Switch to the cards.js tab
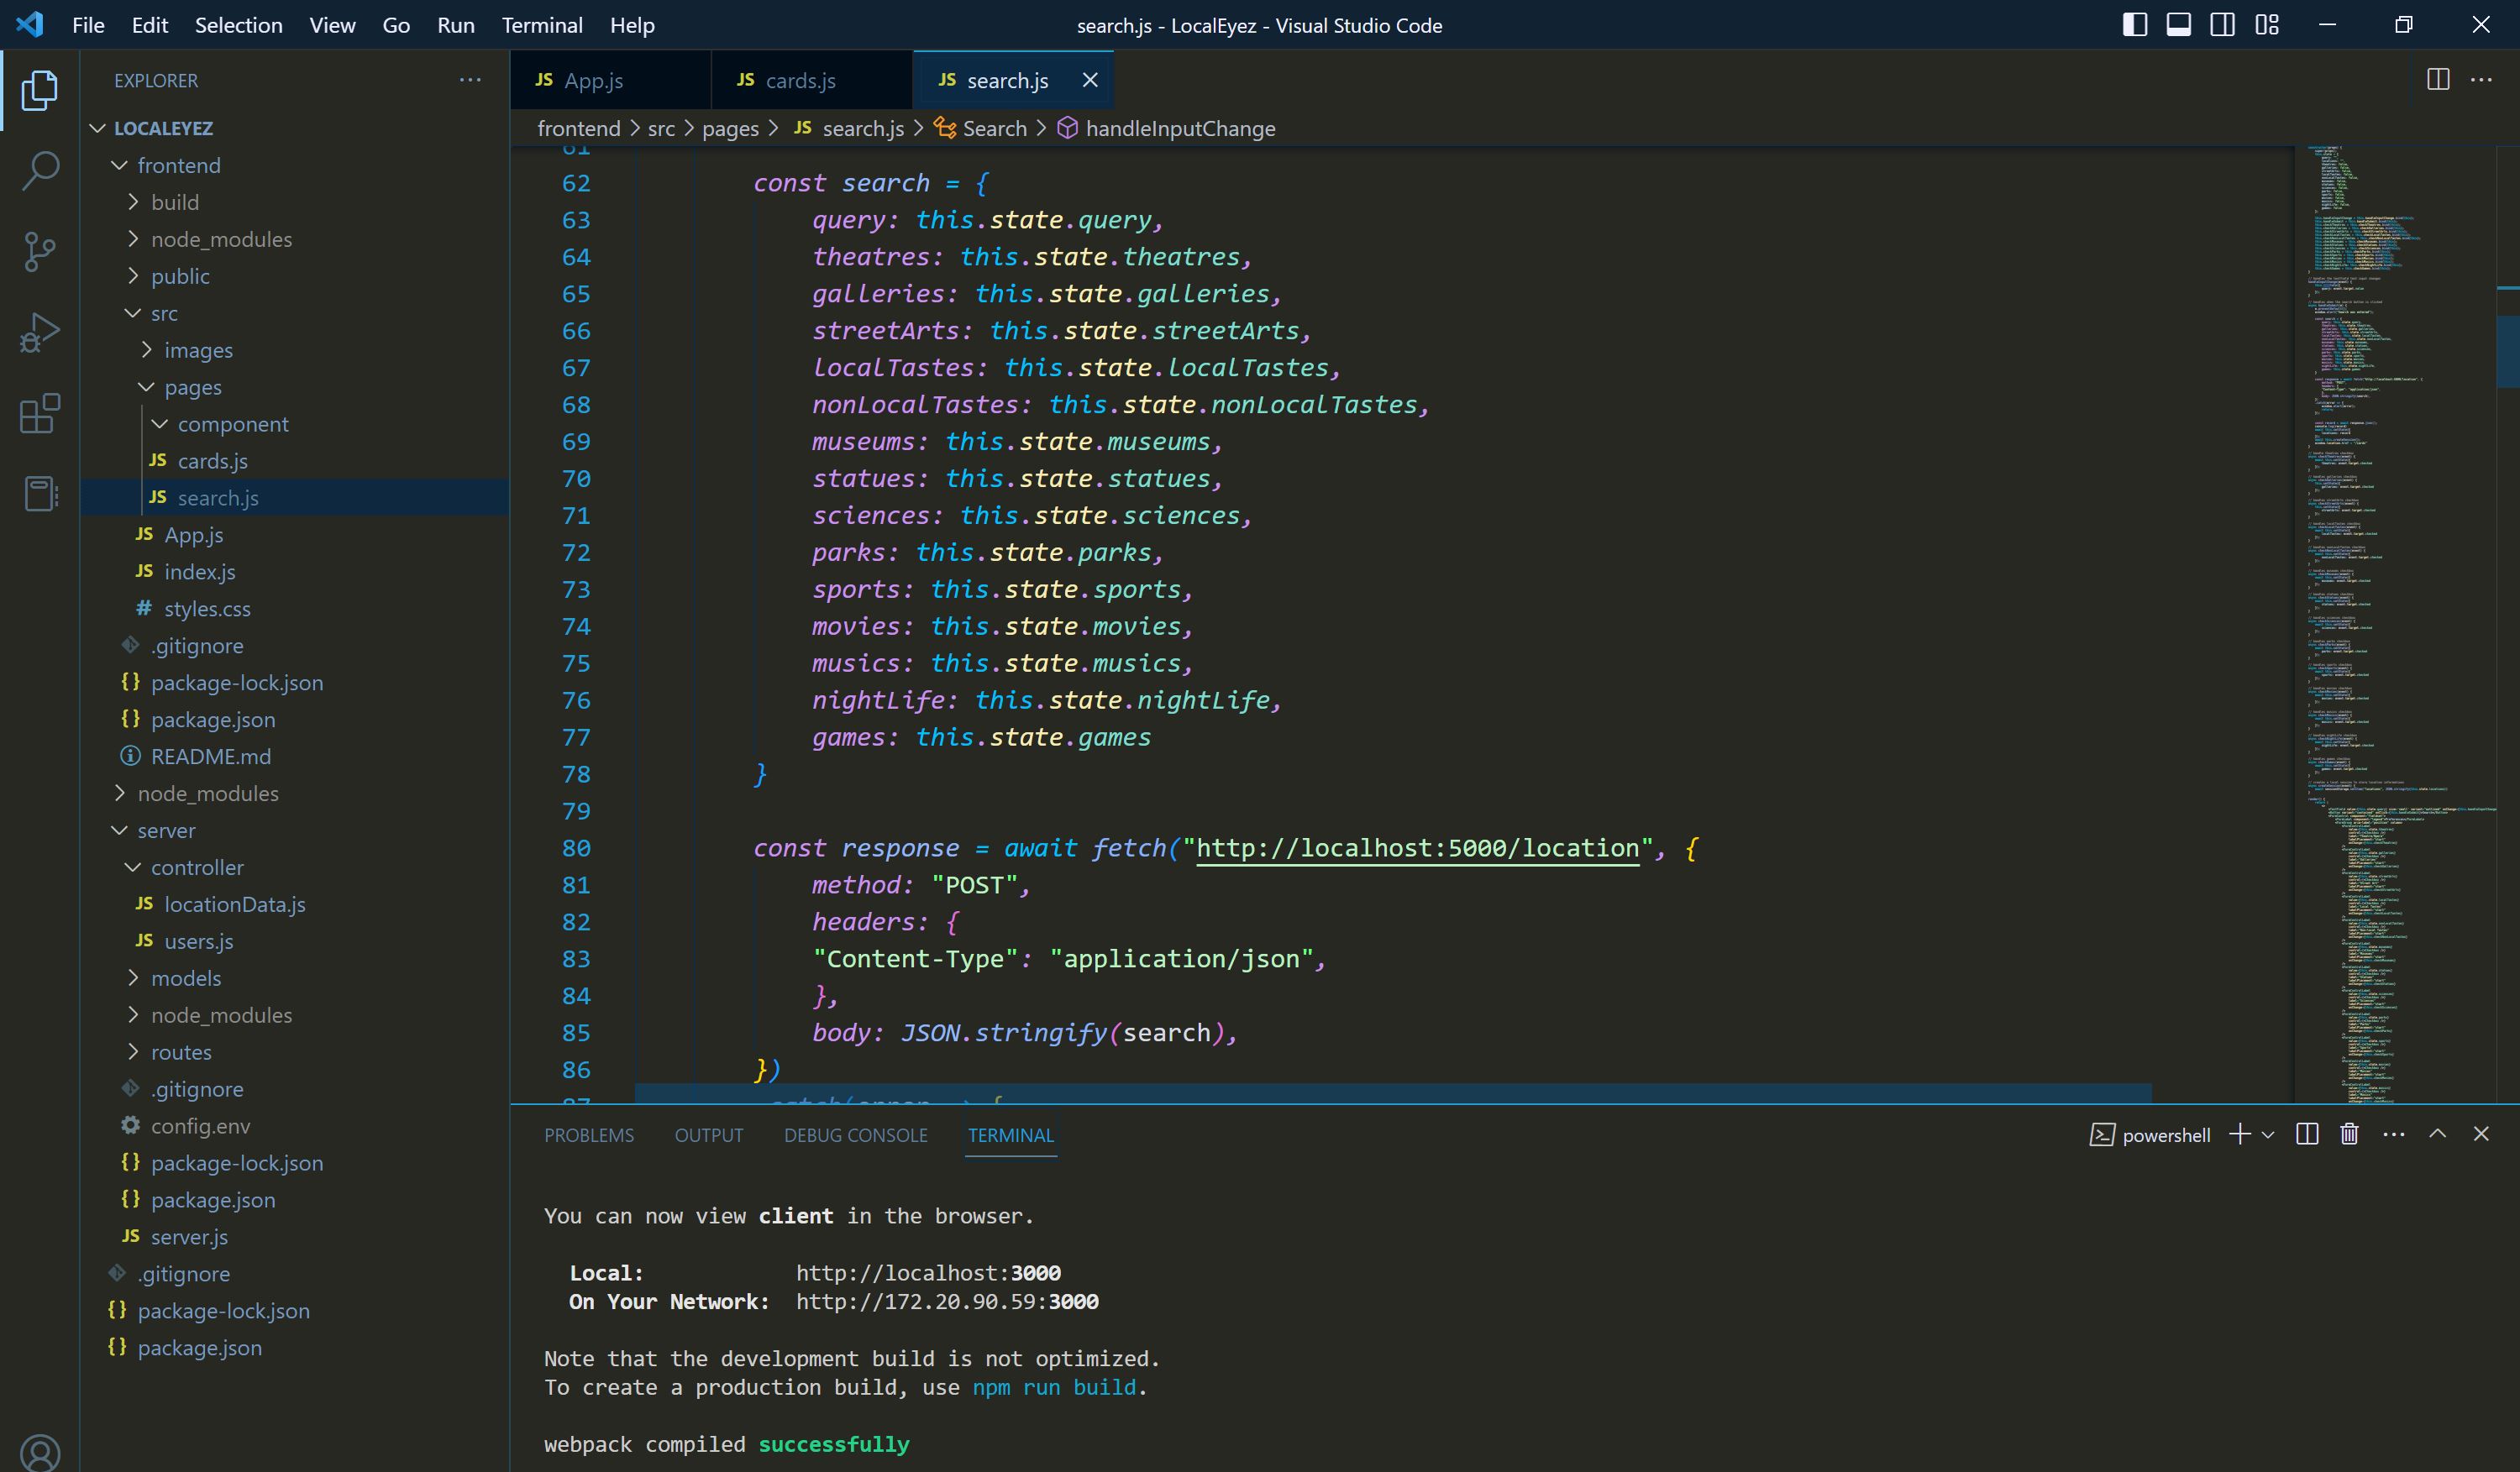The image size is (2520, 1472). [799, 81]
